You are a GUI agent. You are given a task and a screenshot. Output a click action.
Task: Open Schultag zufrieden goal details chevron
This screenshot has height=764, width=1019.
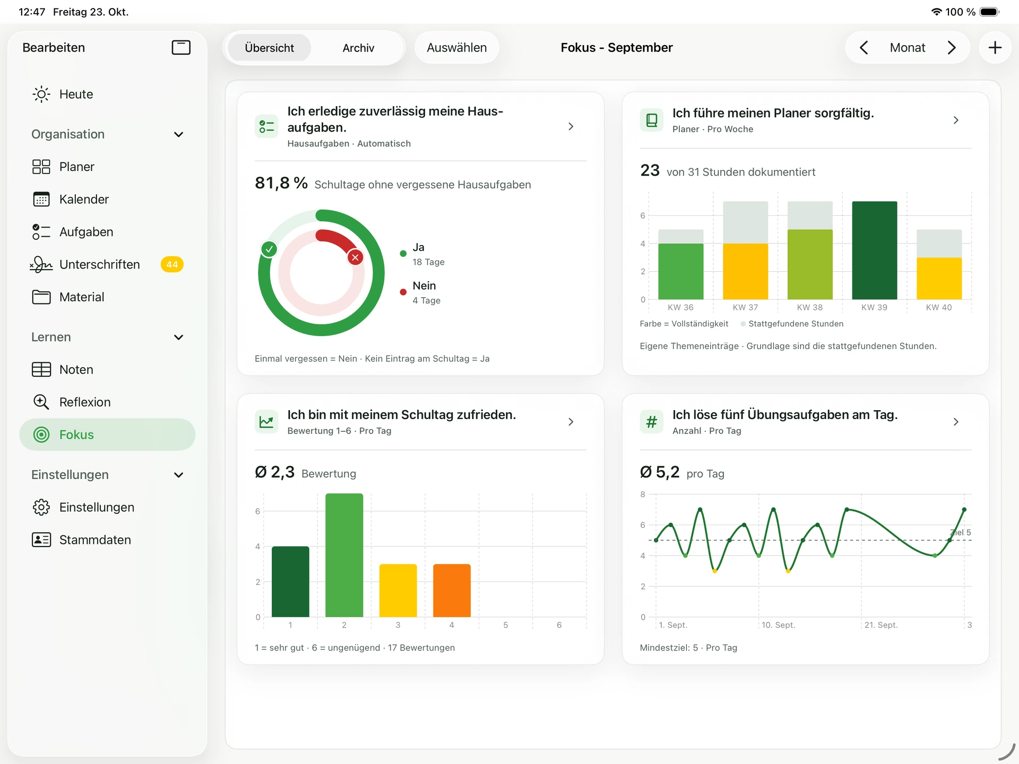coord(571,422)
